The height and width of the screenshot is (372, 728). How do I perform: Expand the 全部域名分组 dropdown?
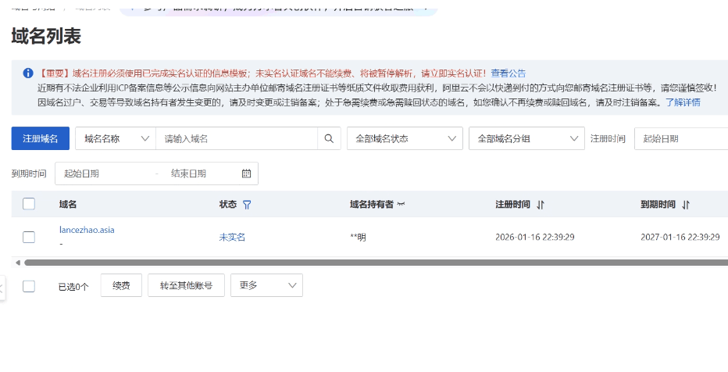point(526,138)
